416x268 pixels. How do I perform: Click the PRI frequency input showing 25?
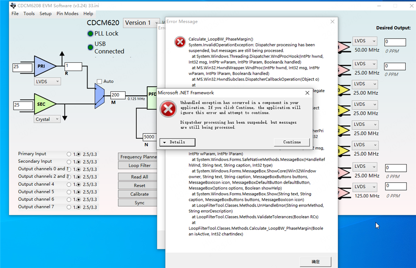(23, 67)
